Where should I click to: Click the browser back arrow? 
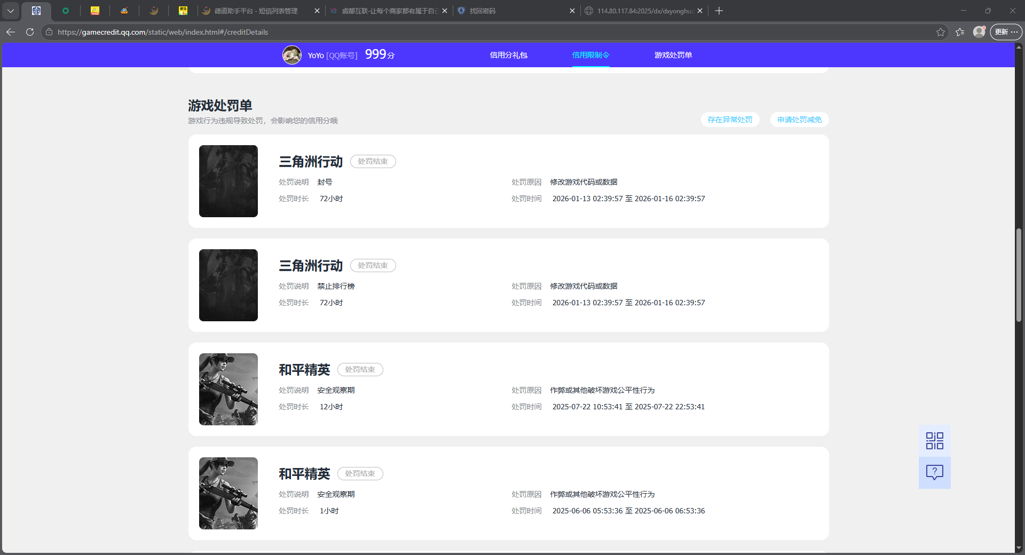[x=11, y=32]
